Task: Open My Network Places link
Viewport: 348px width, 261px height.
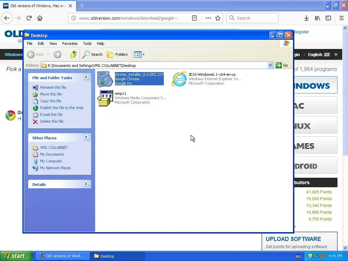Action: tap(55, 168)
